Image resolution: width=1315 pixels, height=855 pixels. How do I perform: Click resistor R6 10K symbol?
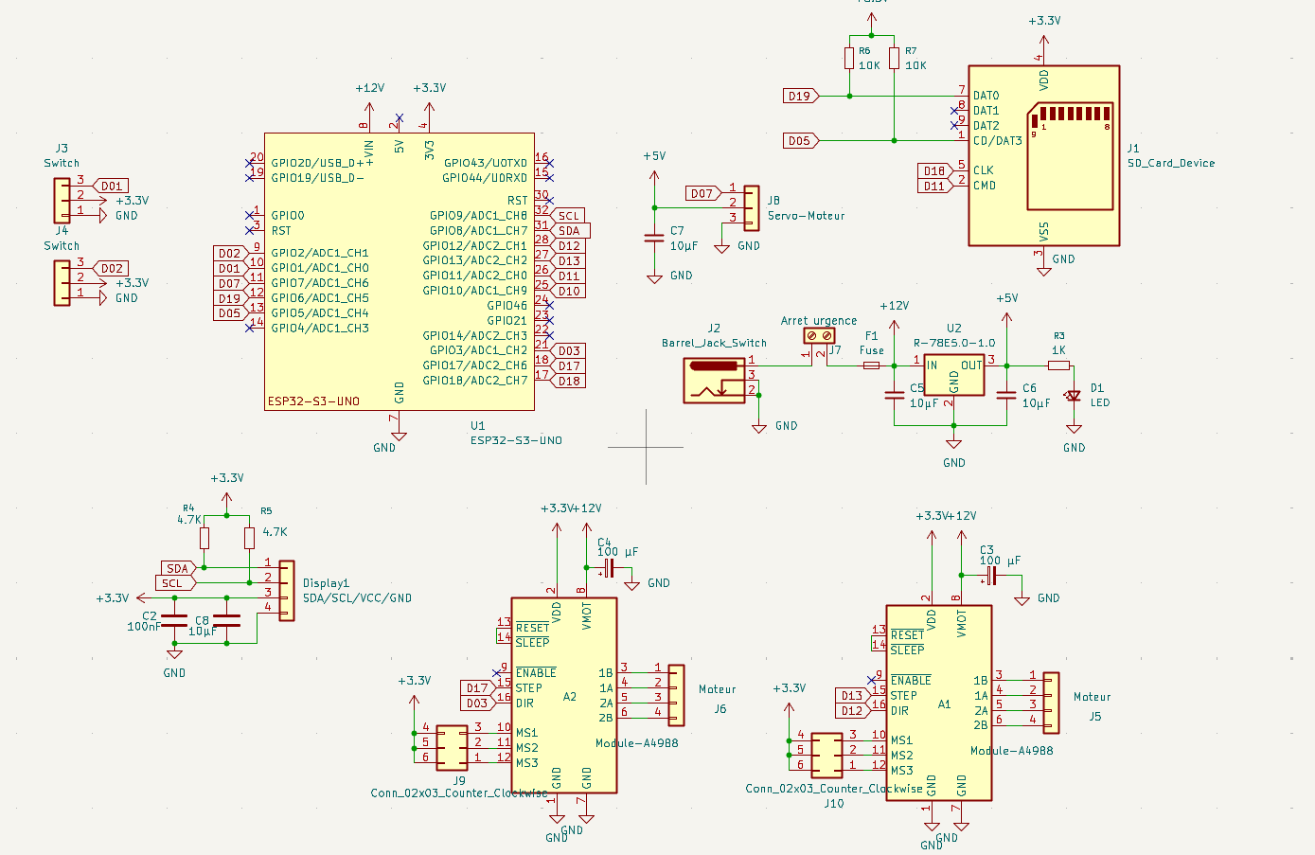click(849, 59)
